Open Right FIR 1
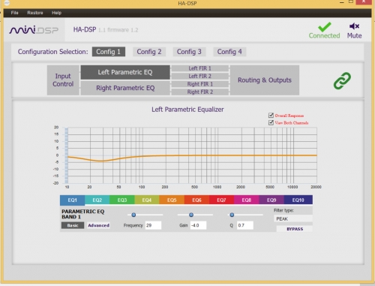Image resolution: width=375 pixels, height=286 pixels. pos(199,84)
